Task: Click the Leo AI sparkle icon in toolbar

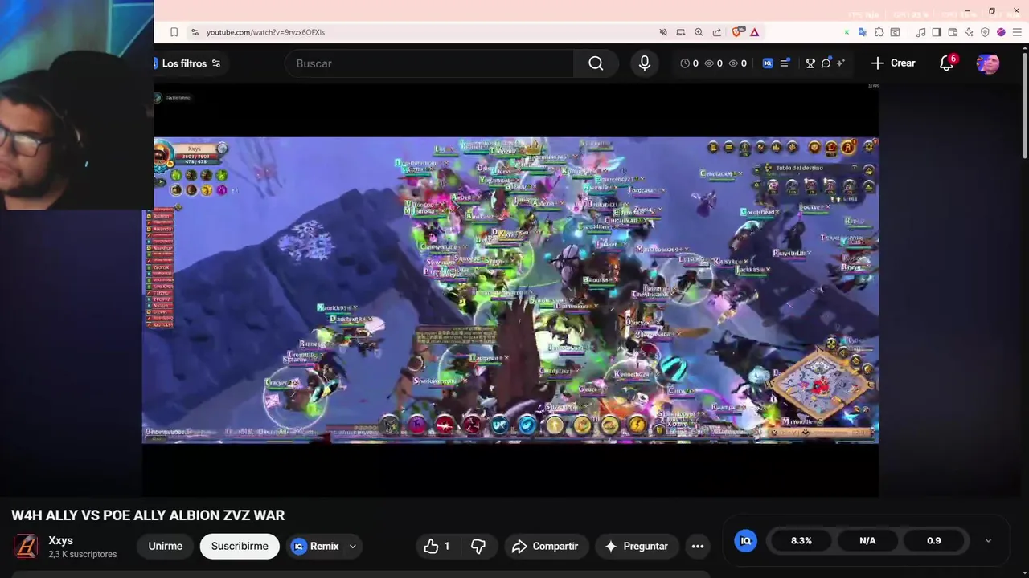Action: (969, 32)
